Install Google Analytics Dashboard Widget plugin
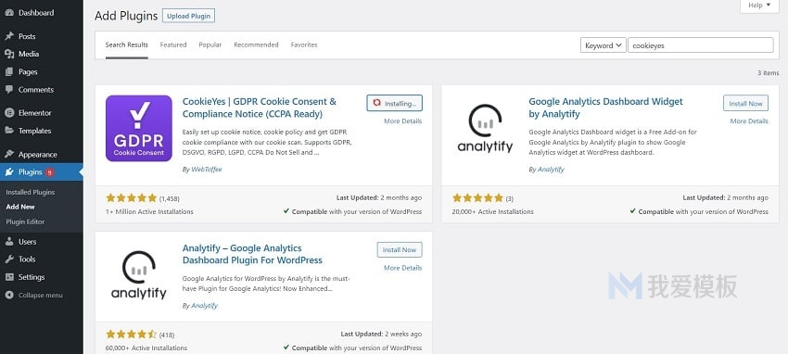Image resolution: width=788 pixels, height=354 pixels. pos(745,104)
